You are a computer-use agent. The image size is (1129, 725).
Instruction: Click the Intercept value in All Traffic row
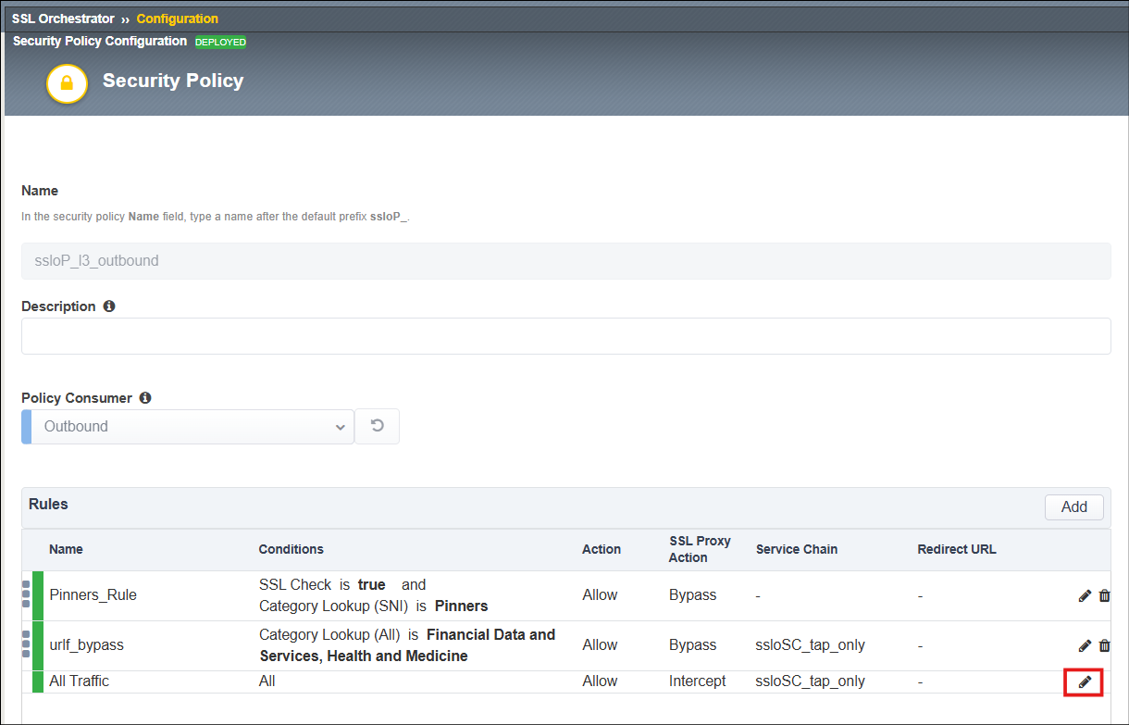pyautogui.click(x=697, y=681)
